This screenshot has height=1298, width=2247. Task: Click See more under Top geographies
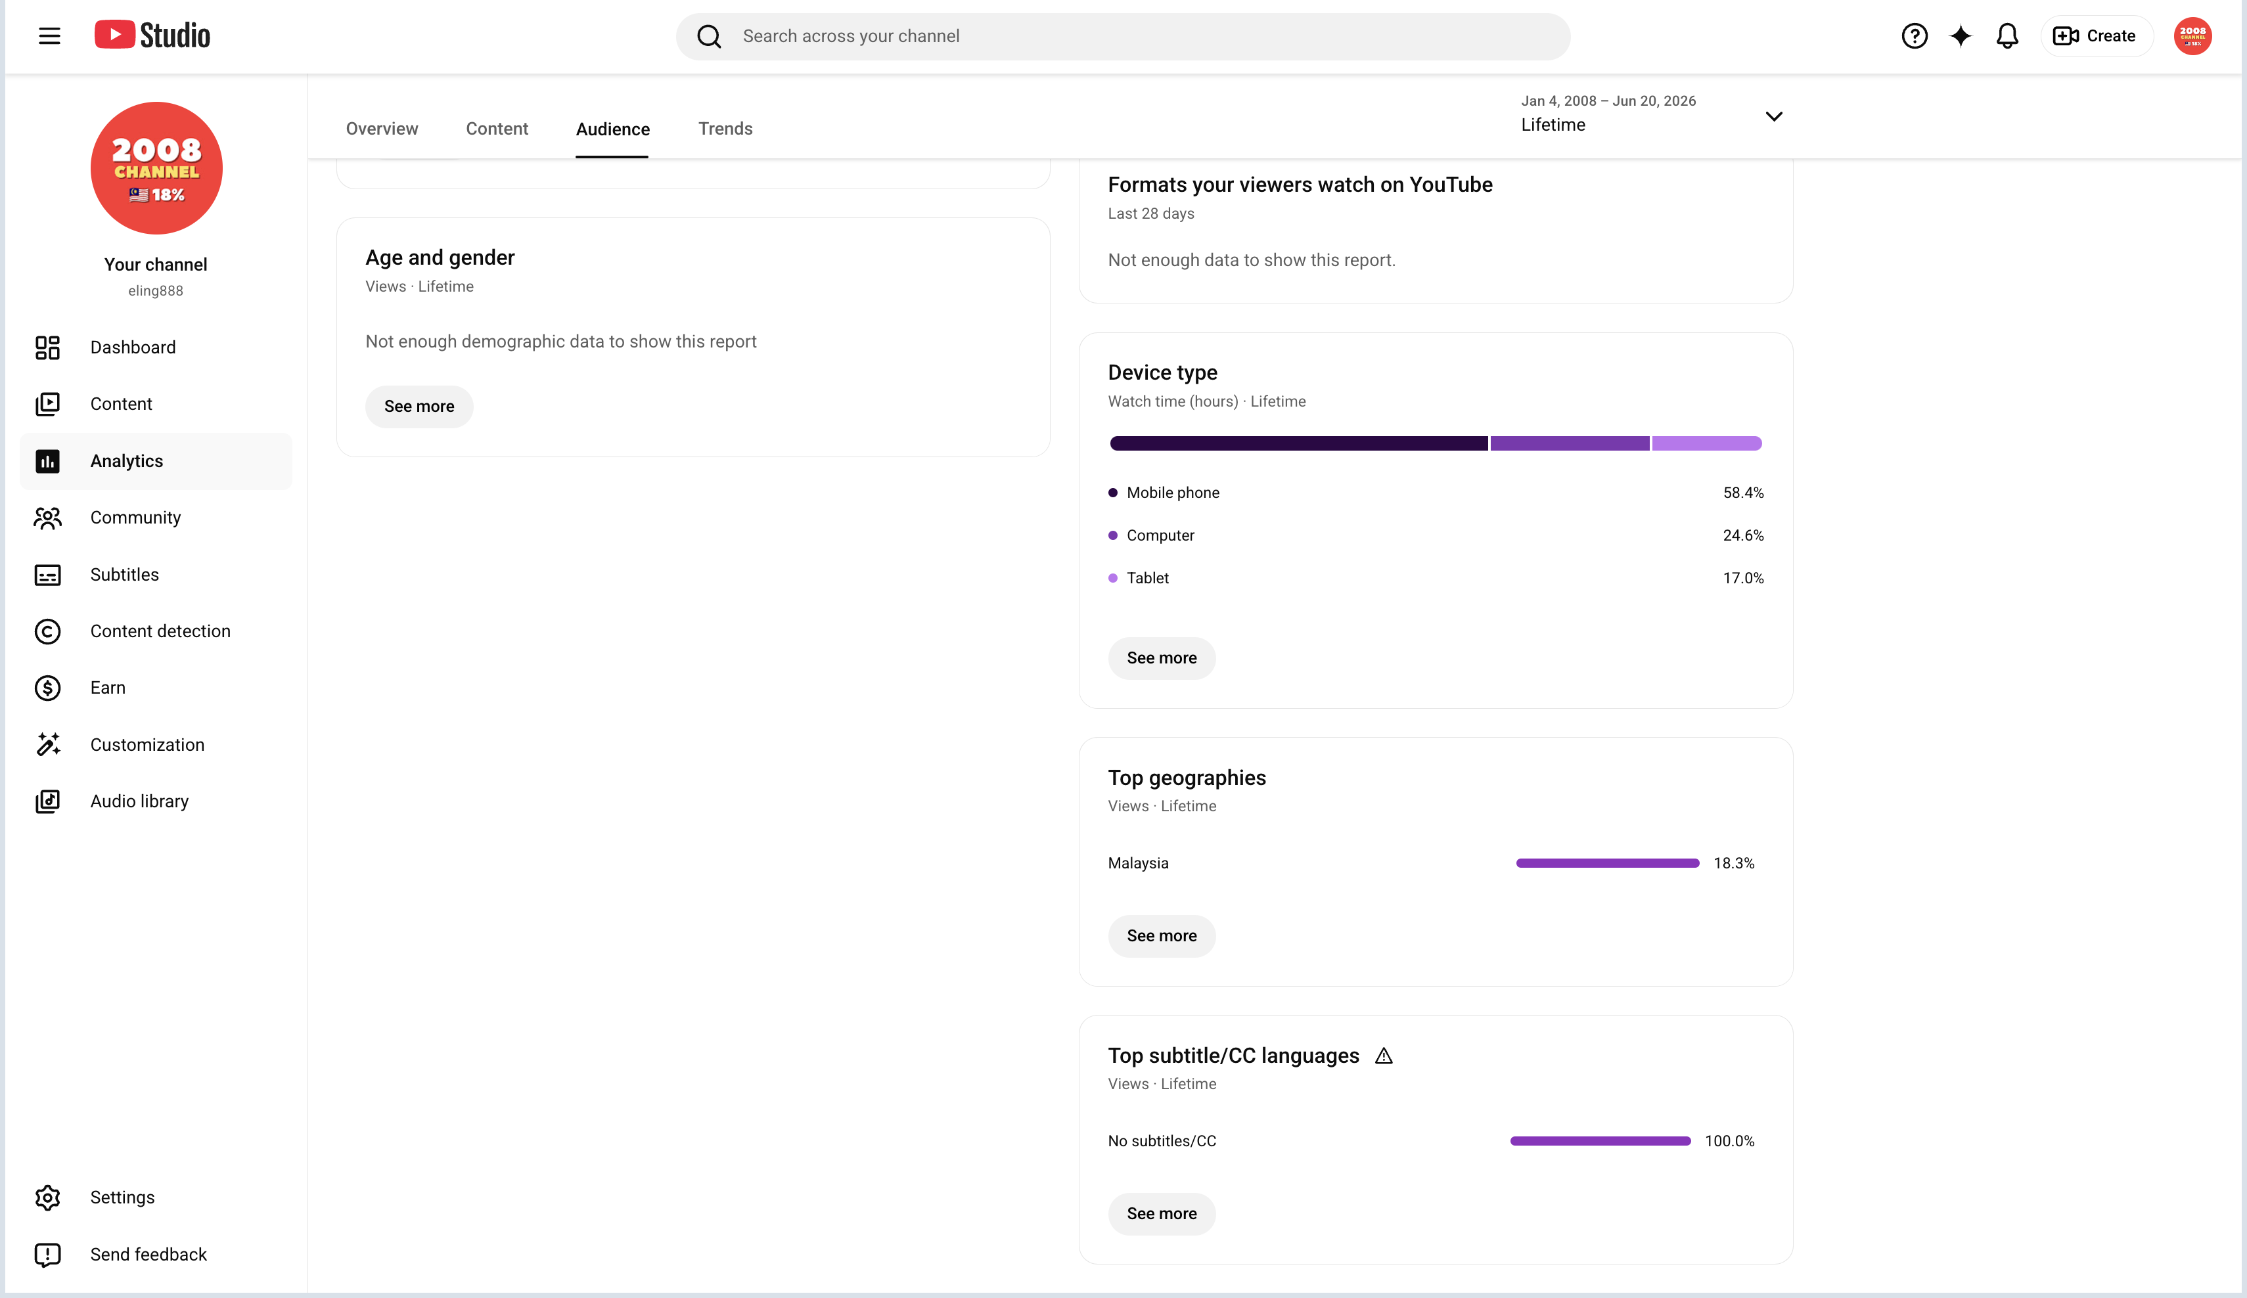[1162, 936]
